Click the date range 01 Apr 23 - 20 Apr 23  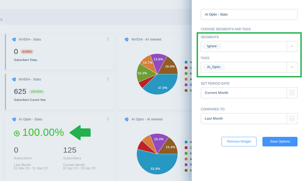pos(79,168)
